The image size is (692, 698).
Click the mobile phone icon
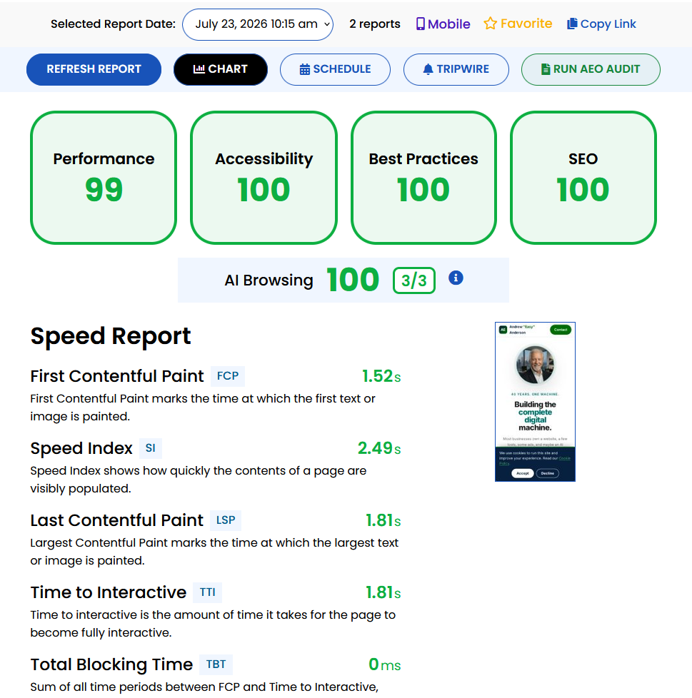421,24
